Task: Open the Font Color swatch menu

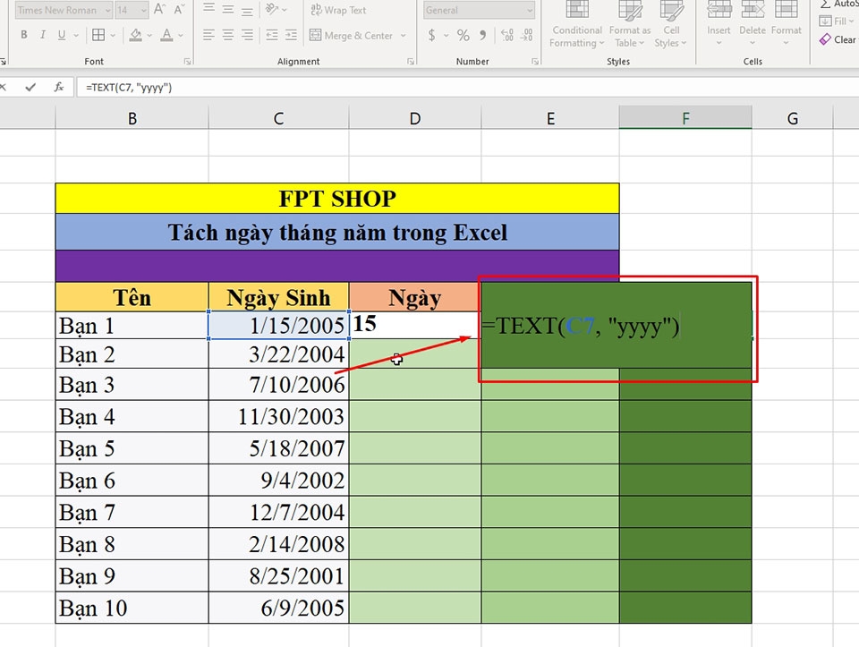Action: (178, 34)
